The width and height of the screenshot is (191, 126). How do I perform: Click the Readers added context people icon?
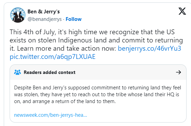click(17, 72)
